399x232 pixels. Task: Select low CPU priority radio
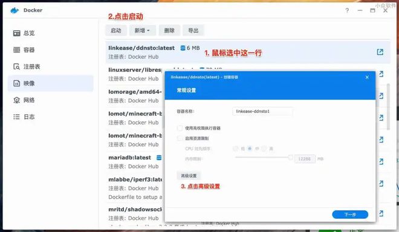(x=236, y=148)
